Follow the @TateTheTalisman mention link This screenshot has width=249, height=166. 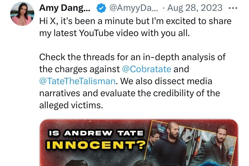point(77,81)
